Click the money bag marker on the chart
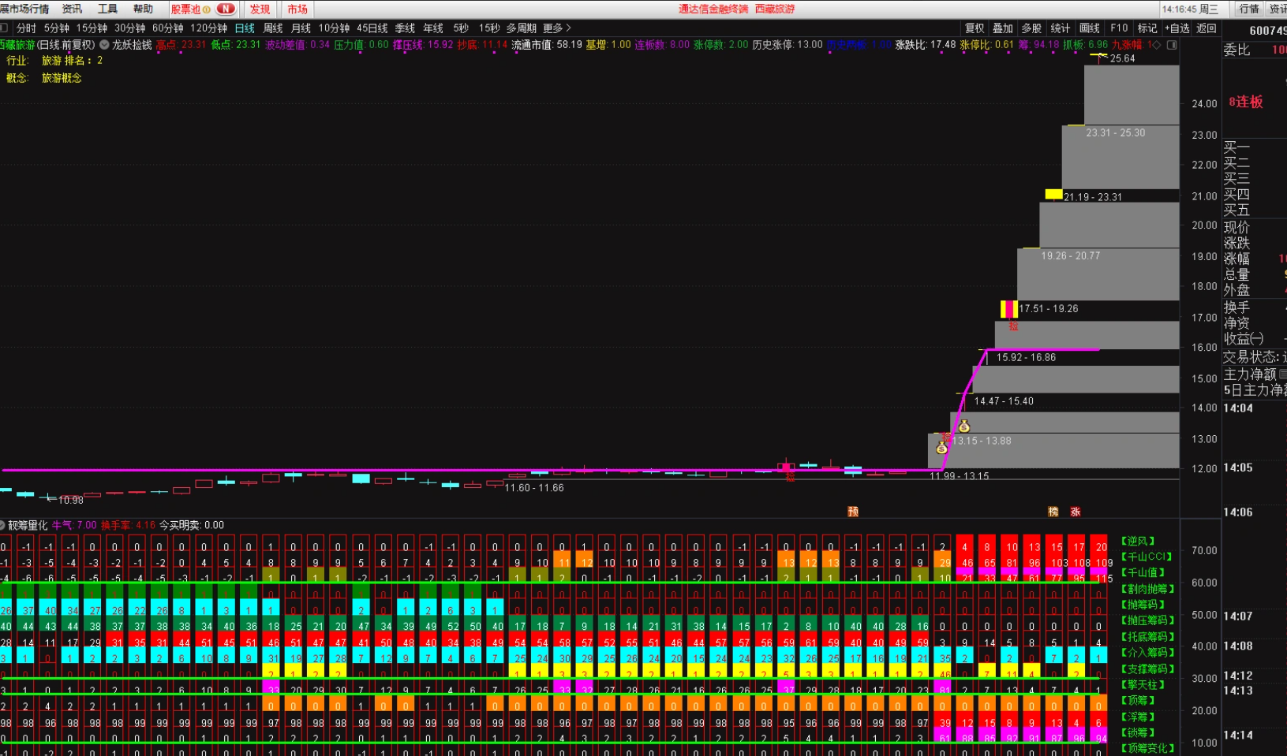The image size is (1287, 756). [963, 426]
